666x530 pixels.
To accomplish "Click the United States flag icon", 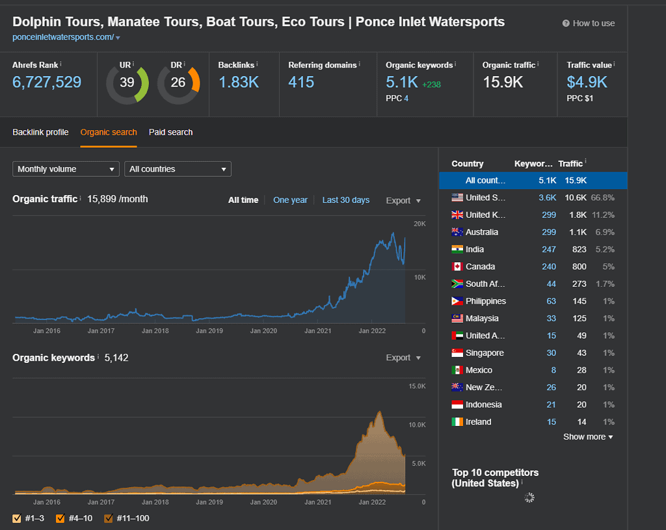I will 457,198.
